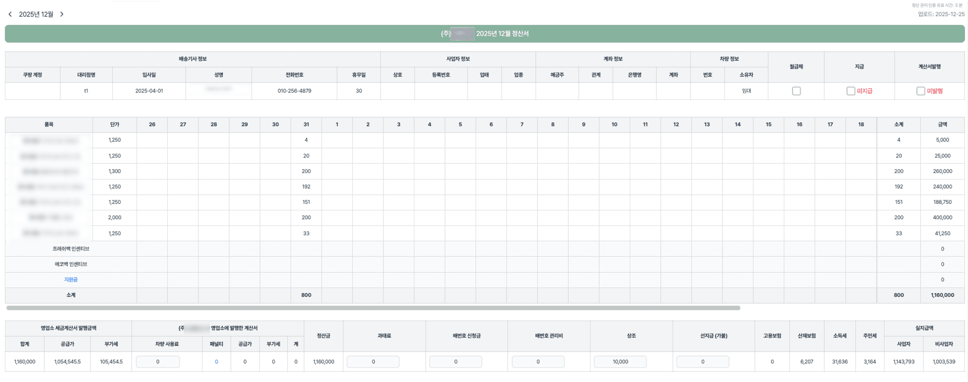Select the phone number cell 010-256-4879

pos(294,91)
